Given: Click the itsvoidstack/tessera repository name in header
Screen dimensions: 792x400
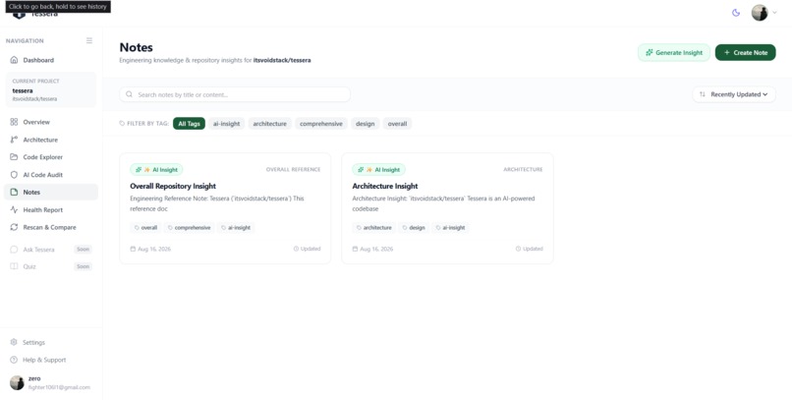Looking at the screenshot, I should tap(282, 60).
